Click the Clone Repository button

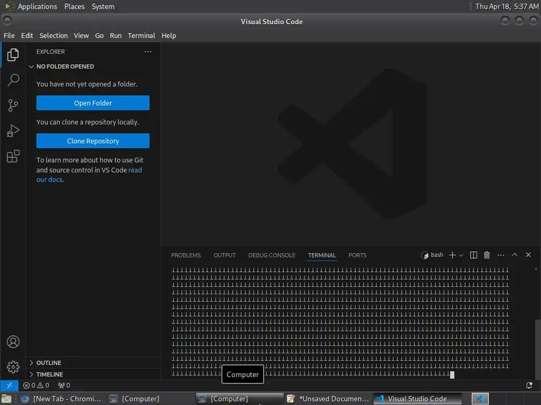(x=93, y=141)
